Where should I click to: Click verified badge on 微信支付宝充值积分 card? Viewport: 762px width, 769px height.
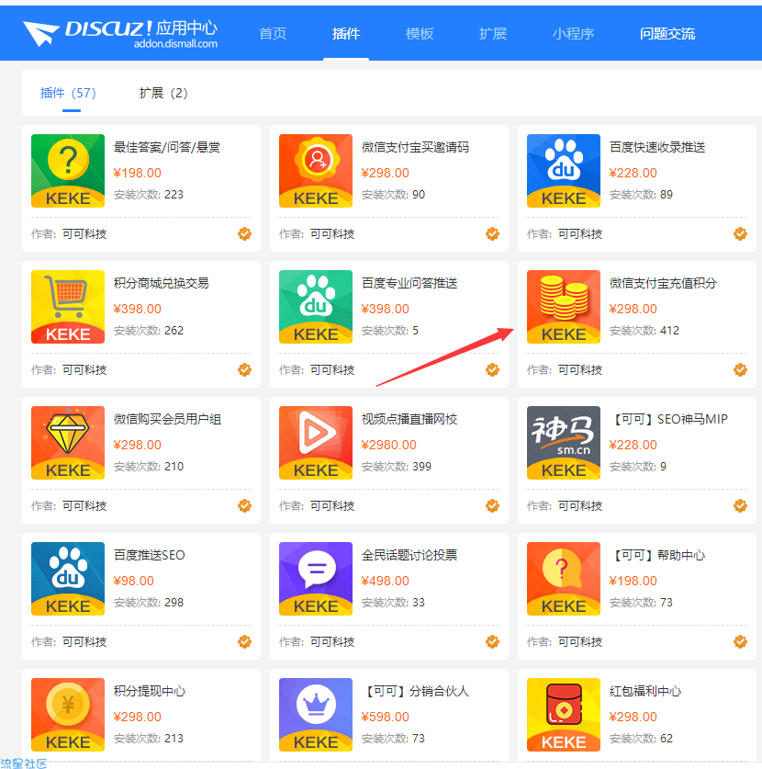pos(741,369)
